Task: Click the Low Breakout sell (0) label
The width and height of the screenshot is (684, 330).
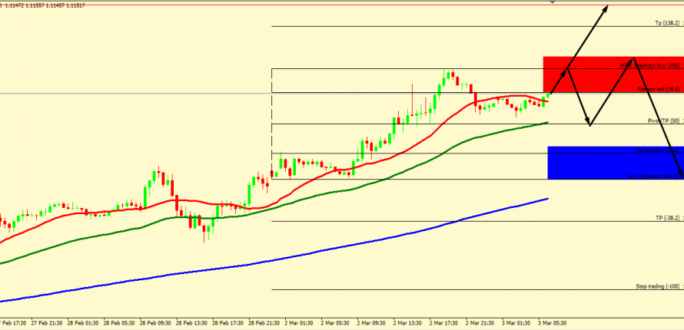Action: (x=652, y=177)
